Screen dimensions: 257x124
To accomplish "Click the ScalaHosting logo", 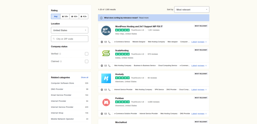I will (106, 53).
